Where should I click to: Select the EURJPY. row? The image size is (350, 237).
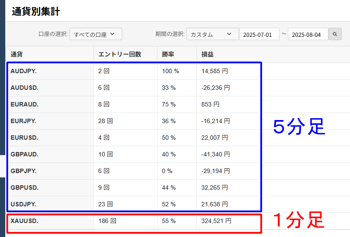(134, 121)
